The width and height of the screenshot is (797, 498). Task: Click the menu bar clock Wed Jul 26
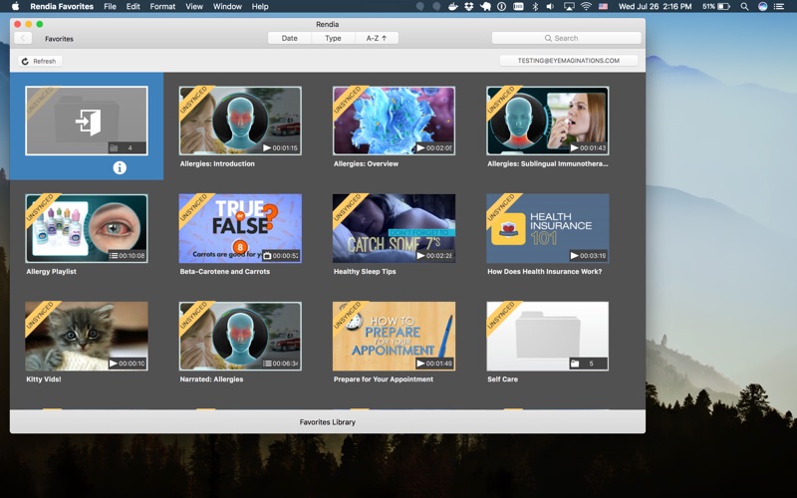click(x=655, y=7)
